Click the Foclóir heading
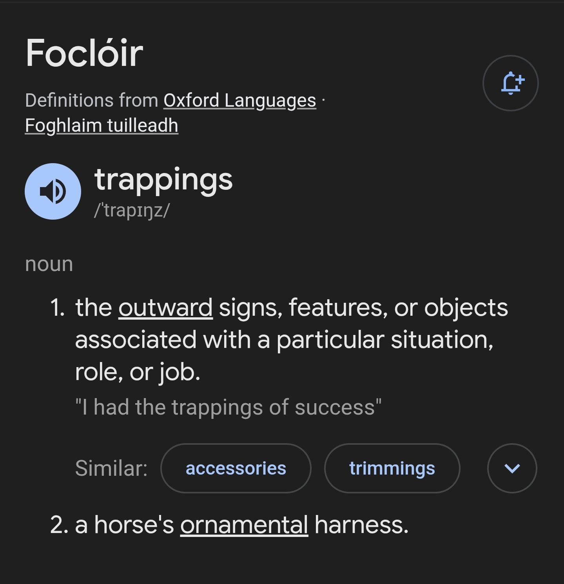Screen dimensions: 564x584 pyautogui.click(x=84, y=53)
